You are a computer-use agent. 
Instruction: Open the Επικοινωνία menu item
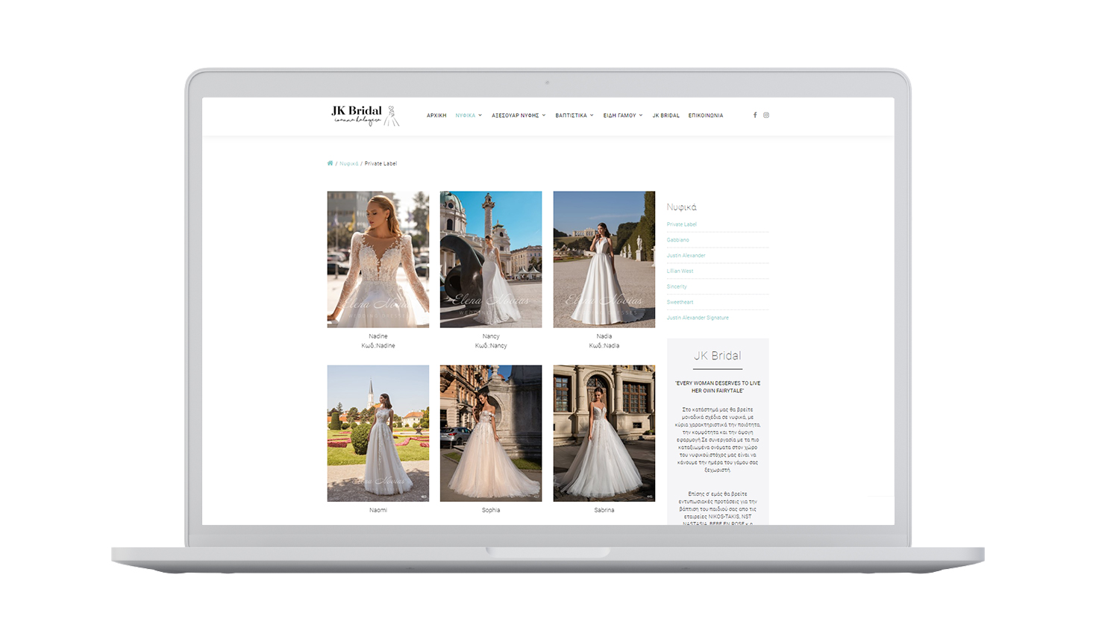coord(705,116)
